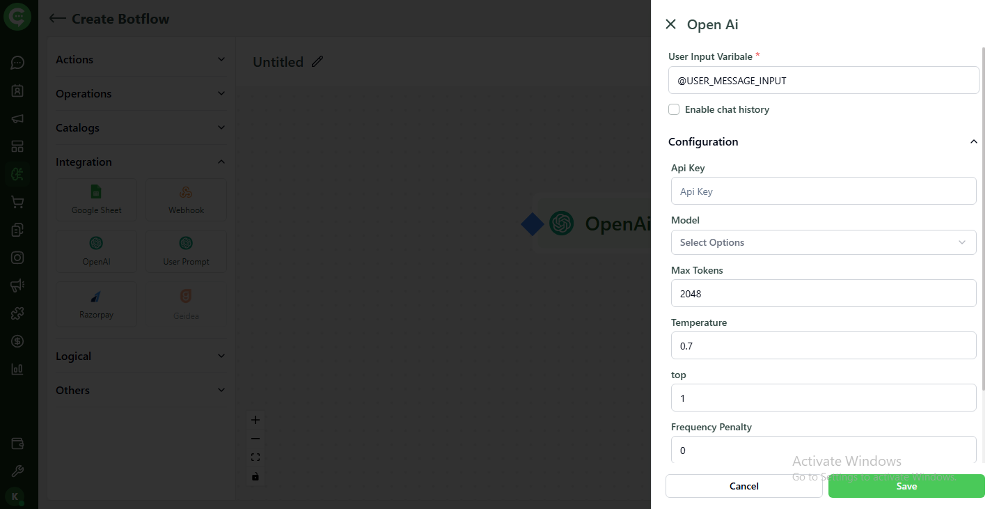Click the shopping cart icon in sidebar
Image resolution: width=999 pixels, height=509 pixels.
(17, 202)
